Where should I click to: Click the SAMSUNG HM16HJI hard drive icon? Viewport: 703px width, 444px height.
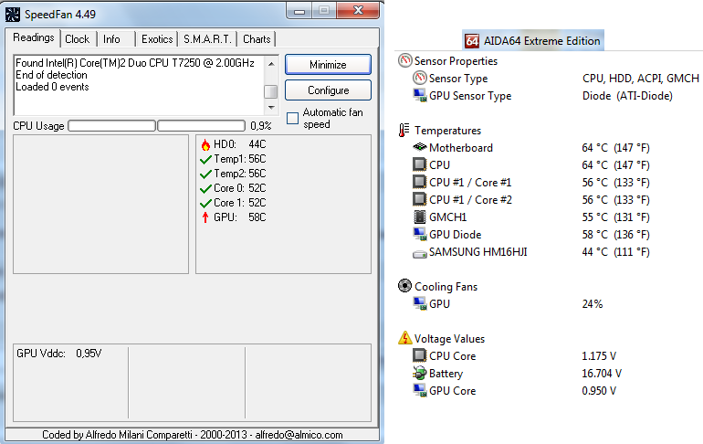420,254
